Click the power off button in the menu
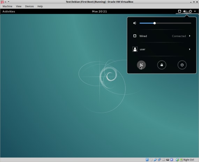 [182, 65]
